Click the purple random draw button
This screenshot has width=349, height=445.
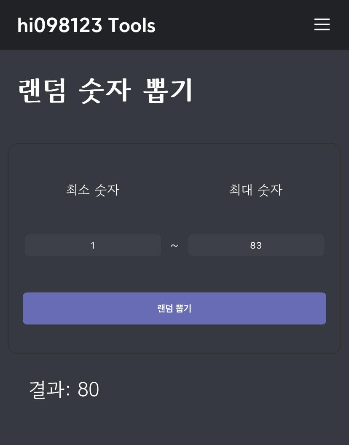click(174, 308)
